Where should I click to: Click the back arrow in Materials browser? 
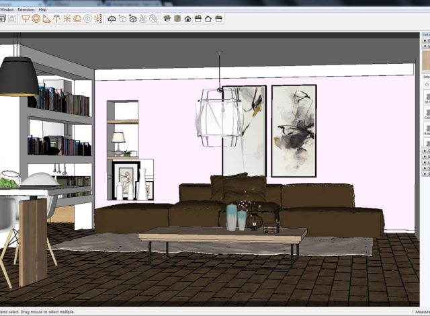pyautogui.click(x=427, y=85)
